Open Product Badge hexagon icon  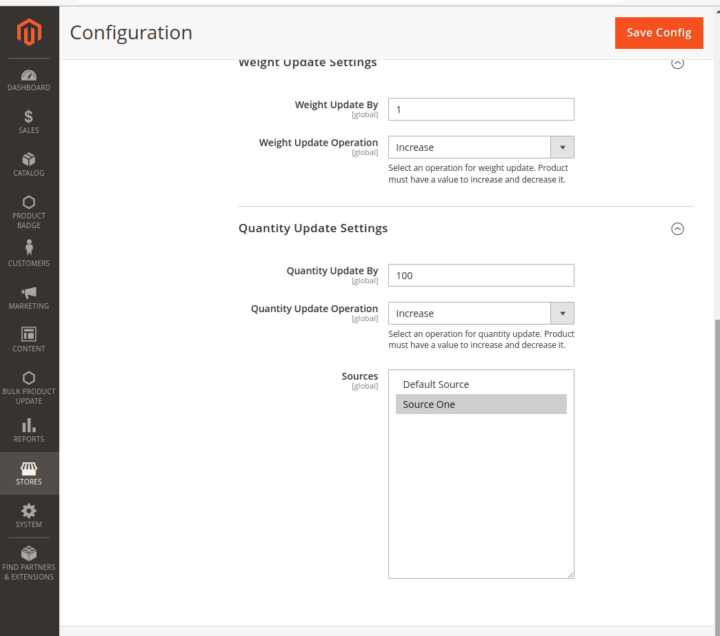29,211
